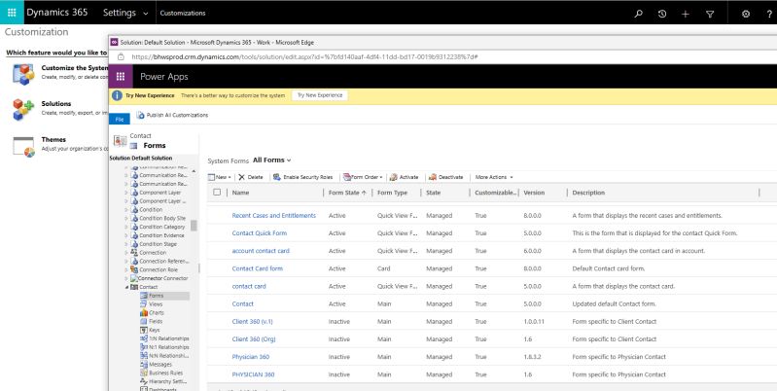Expand the Connector tree node
Image resolution: width=777 pixels, height=391 pixels.
click(x=125, y=278)
